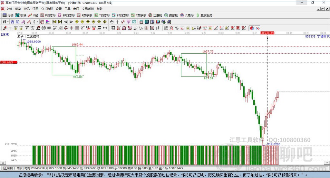Open the 六角形 hexagon tool
330x178 pixels.
click(187, 15)
